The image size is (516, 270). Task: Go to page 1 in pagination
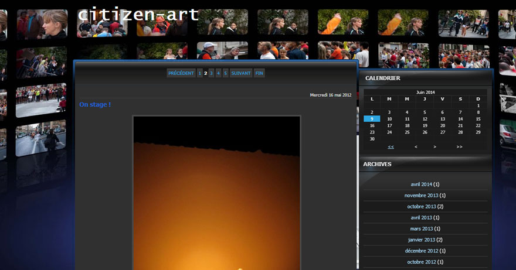pyautogui.click(x=199, y=73)
